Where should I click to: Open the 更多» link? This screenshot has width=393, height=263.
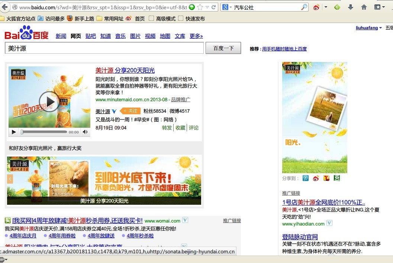click(x=196, y=36)
